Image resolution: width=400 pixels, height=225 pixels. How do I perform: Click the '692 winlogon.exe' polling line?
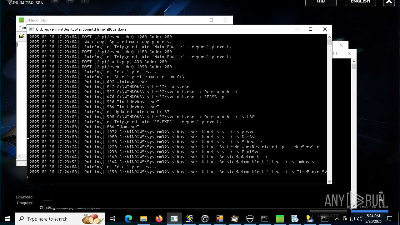pyautogui.click(x=87, y=82)
